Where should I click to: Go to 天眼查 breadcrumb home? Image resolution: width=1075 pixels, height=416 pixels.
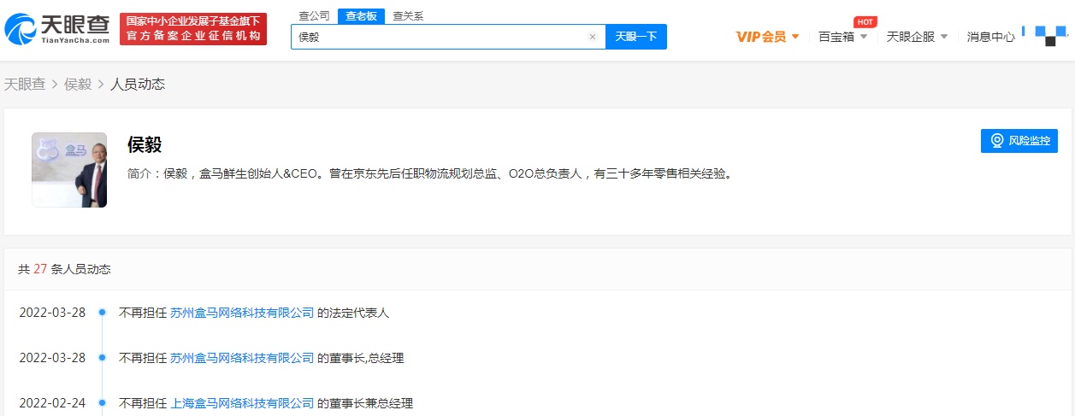tap(25, 84)
